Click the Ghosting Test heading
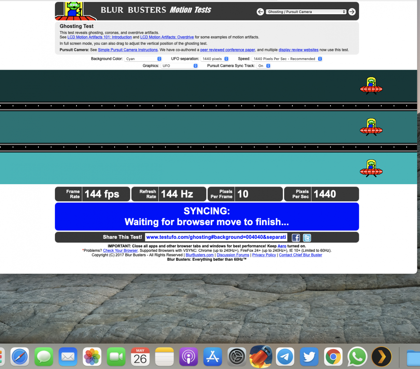 [76, 26]
